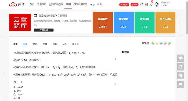Click the question 17 text about 正项数列
The width and height of the screenshot is (188, 101).
[x=49, y=53]
